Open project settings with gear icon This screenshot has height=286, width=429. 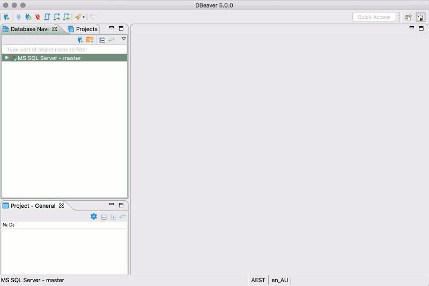(93, 216)
